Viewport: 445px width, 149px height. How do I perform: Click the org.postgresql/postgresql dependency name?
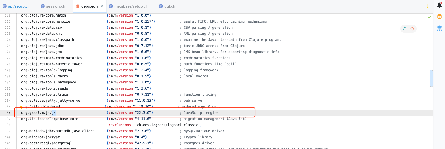point(46,143)
